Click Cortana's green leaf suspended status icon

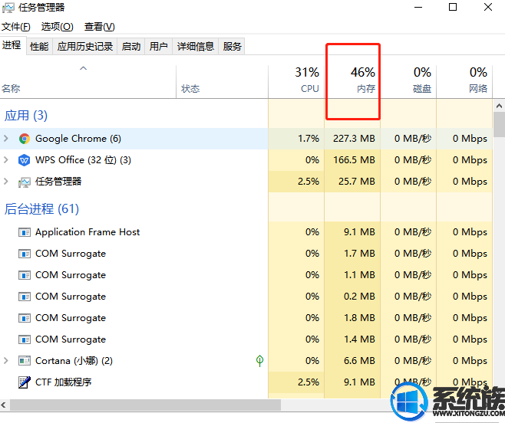(259, 361)
